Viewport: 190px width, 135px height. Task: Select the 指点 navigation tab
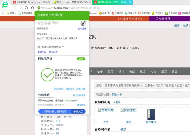[164, 72]
